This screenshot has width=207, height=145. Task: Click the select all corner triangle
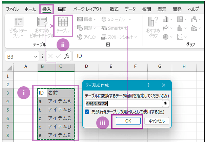pyautogui.click(x=10, y=68)
